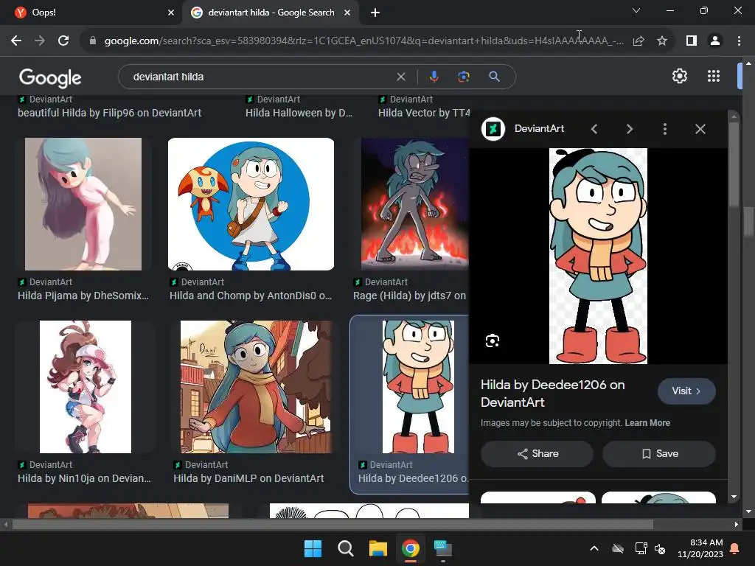Share this page from the address bar
The width and height of the screenshot is (755, 566).
pos(639,41)
